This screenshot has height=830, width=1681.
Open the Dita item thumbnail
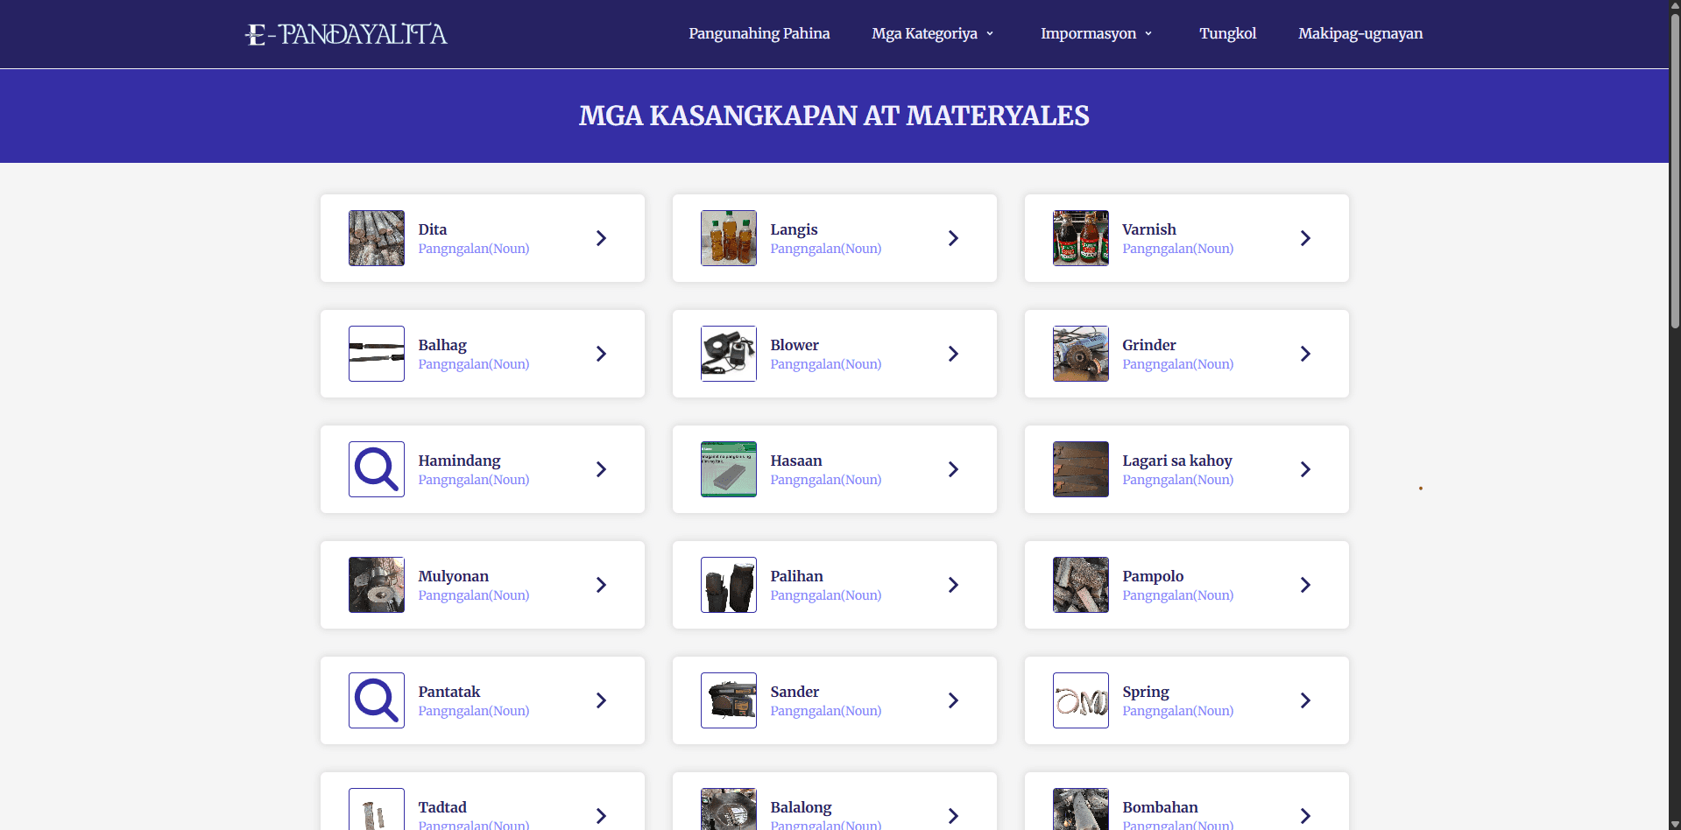(x=377, y=238)
